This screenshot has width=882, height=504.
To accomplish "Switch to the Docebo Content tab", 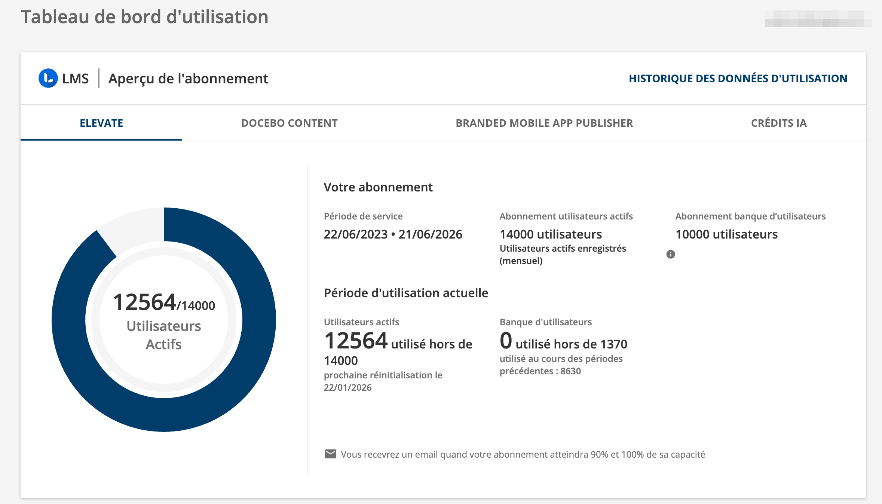I will (289, 123).
